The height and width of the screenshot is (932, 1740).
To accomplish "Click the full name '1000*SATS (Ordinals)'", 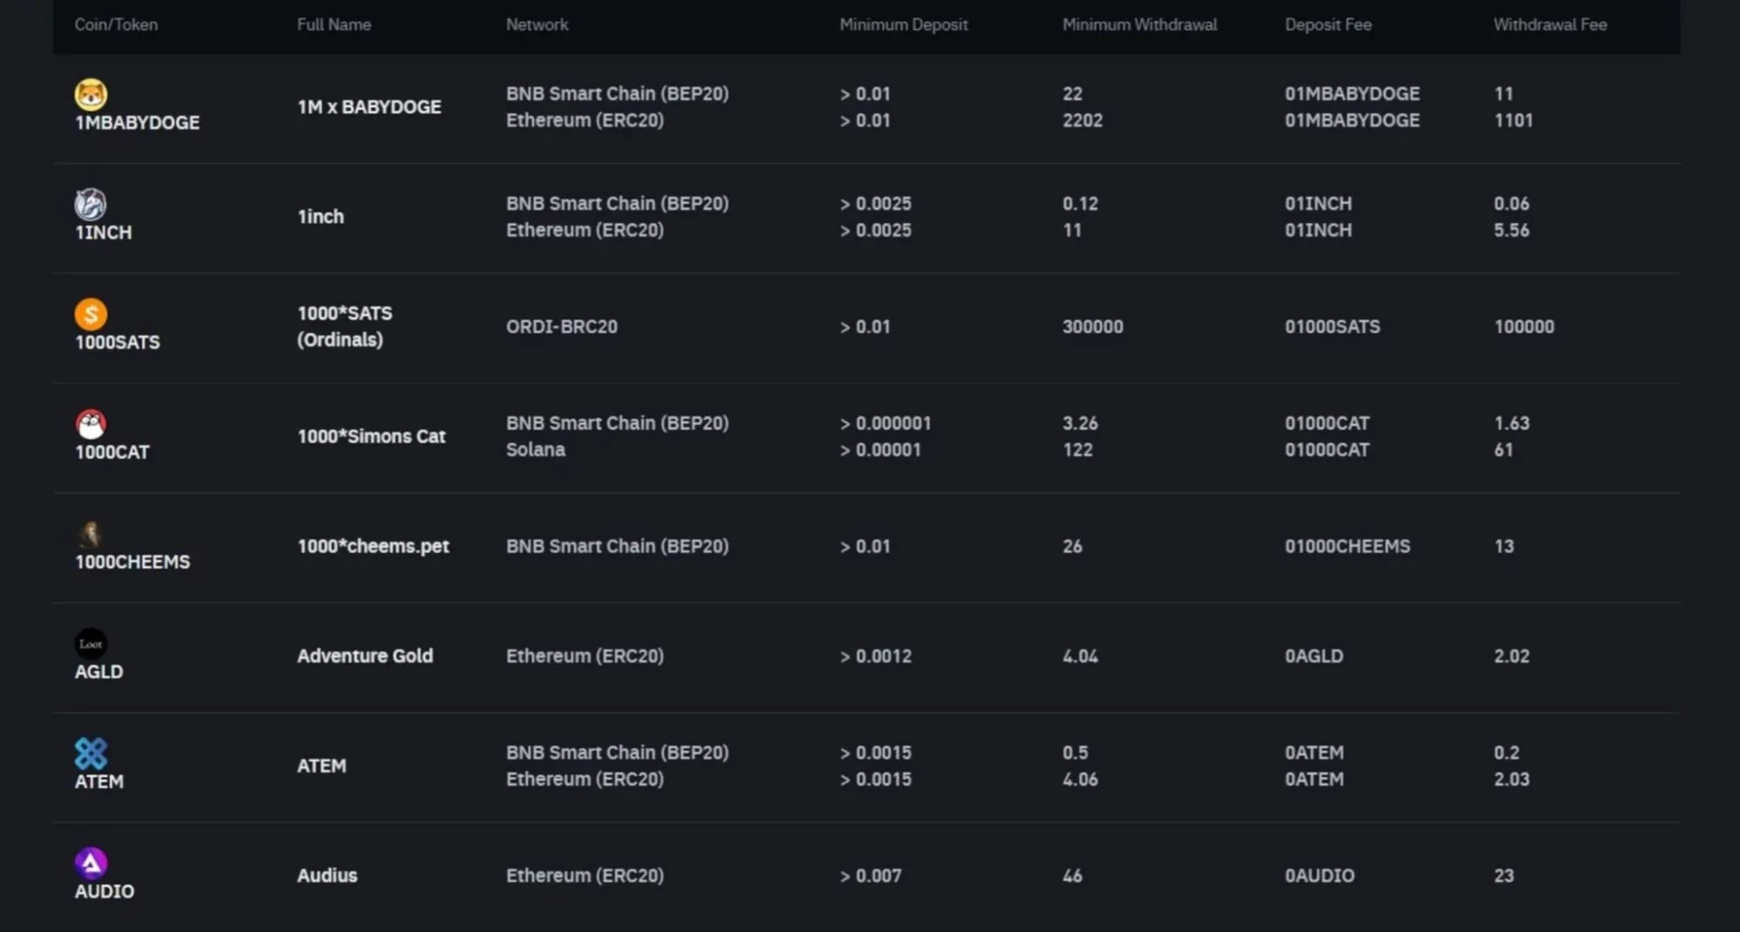I will (344, 326).
